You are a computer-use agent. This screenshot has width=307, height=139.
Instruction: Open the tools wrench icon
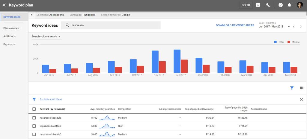pyautogui.click(x=268, y=5)
